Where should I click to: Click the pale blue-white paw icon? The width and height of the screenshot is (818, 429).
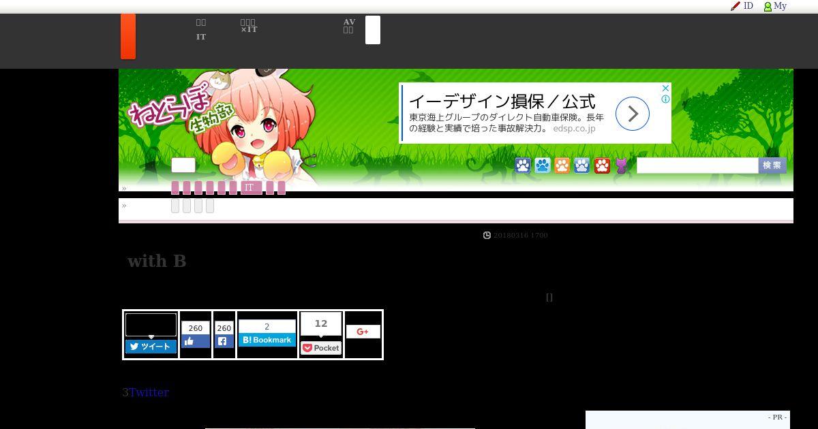click(582, 165)
